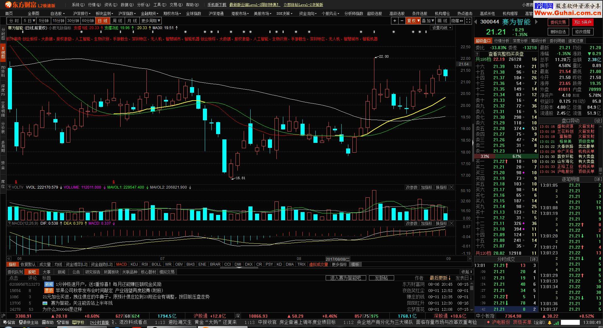Open 沪深排行 dropdown in navigation bar
Screen dimensions: 603x328
point(82,13)
